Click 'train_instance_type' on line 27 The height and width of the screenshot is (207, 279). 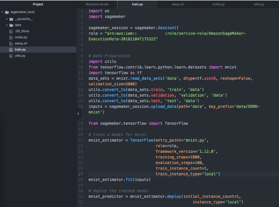[178, 174]
